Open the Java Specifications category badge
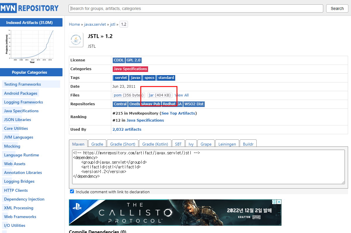Screen dimensions: 351x233 [x=130, y=69]
